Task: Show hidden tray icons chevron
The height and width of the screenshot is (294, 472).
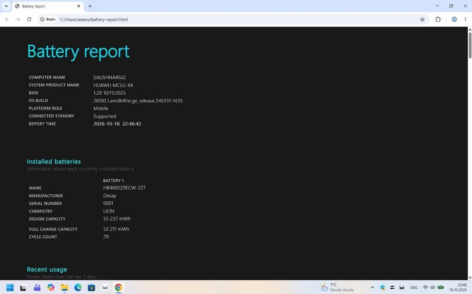Action: [x=372, y=288]
